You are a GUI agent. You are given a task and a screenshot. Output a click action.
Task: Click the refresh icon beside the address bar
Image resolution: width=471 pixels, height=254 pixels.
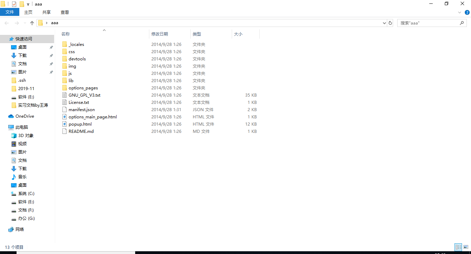390,23
